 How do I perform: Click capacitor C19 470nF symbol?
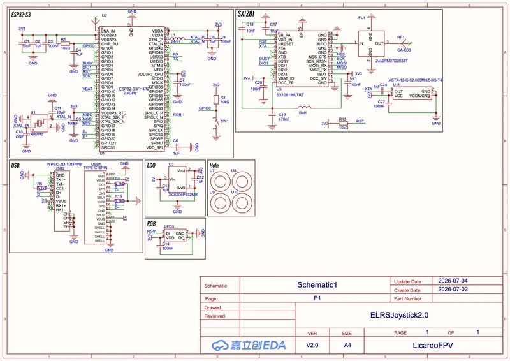(272, 114)
